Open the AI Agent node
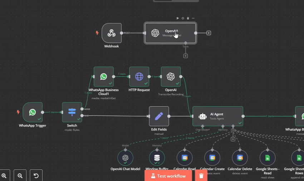304x181 pixels. click(218, 116)
